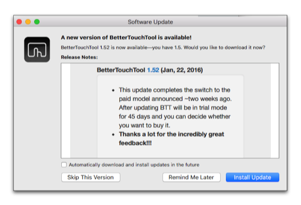Click the Would you like to download sentence

215,48
